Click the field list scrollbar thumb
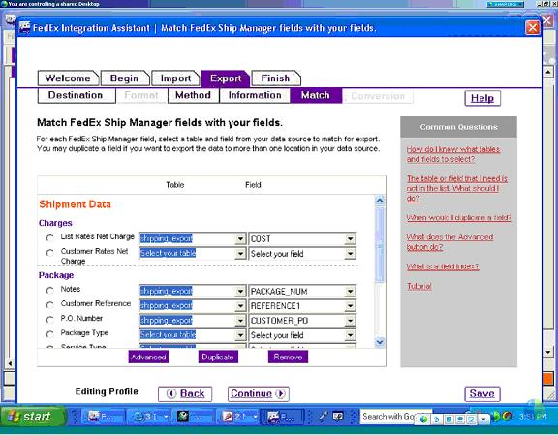Screen dimensions: 558x436 380,245
